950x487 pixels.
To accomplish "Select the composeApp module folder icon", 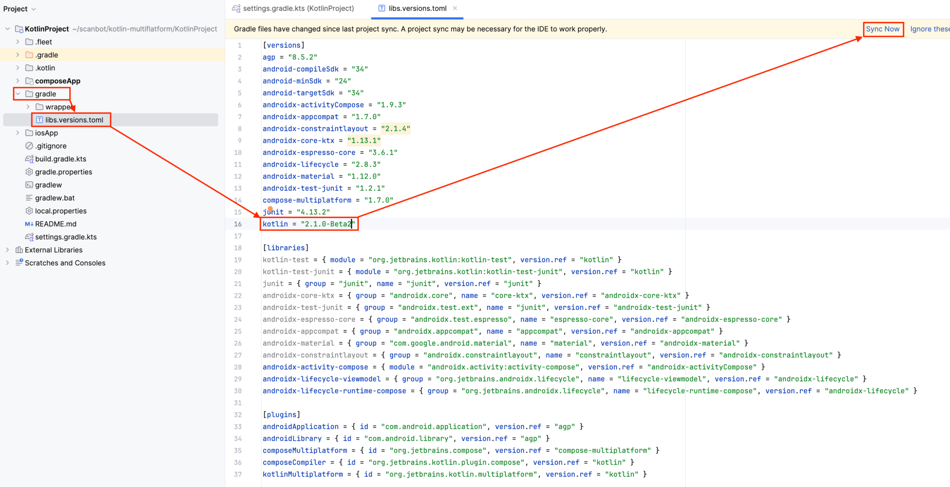I will pos(29,81).
